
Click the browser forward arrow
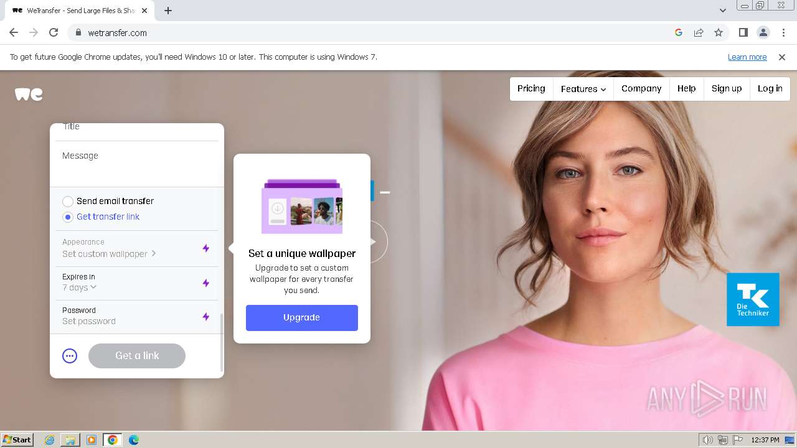click(34, 32)
